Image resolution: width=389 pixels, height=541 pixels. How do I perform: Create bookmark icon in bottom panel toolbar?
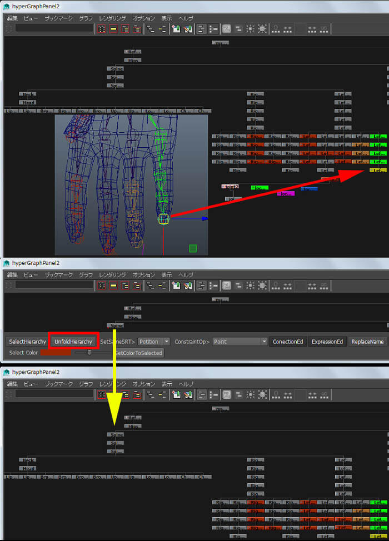(x=176, y=395)
